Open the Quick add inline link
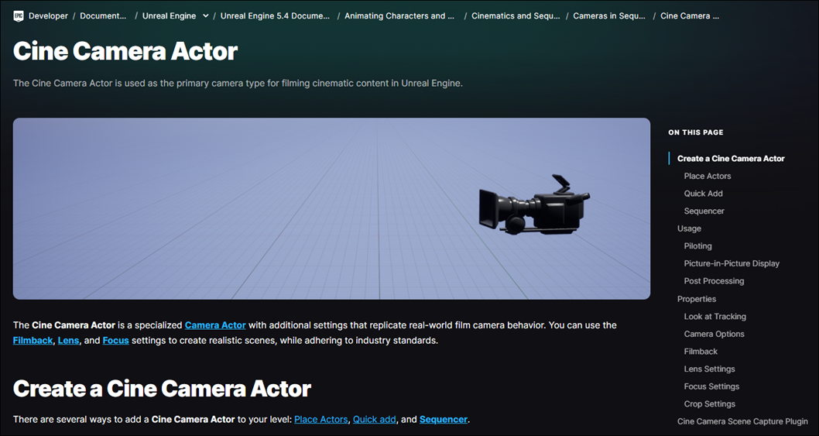 375,419
